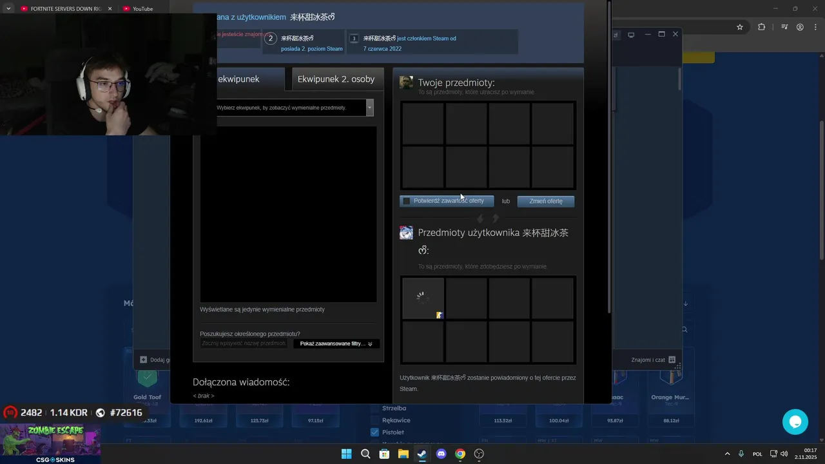Open the live chat bubble on website

click(x=795, y=422)
